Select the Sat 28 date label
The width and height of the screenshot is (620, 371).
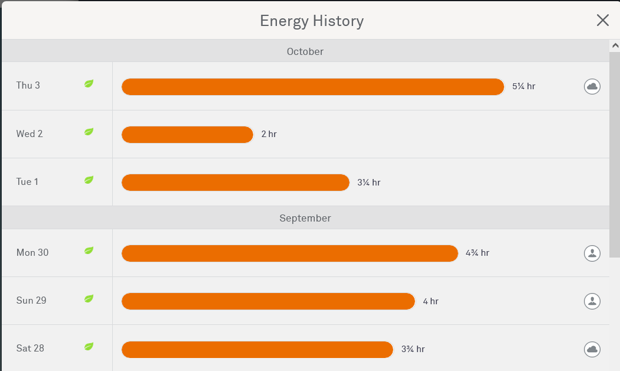click(x=30, y=349)
